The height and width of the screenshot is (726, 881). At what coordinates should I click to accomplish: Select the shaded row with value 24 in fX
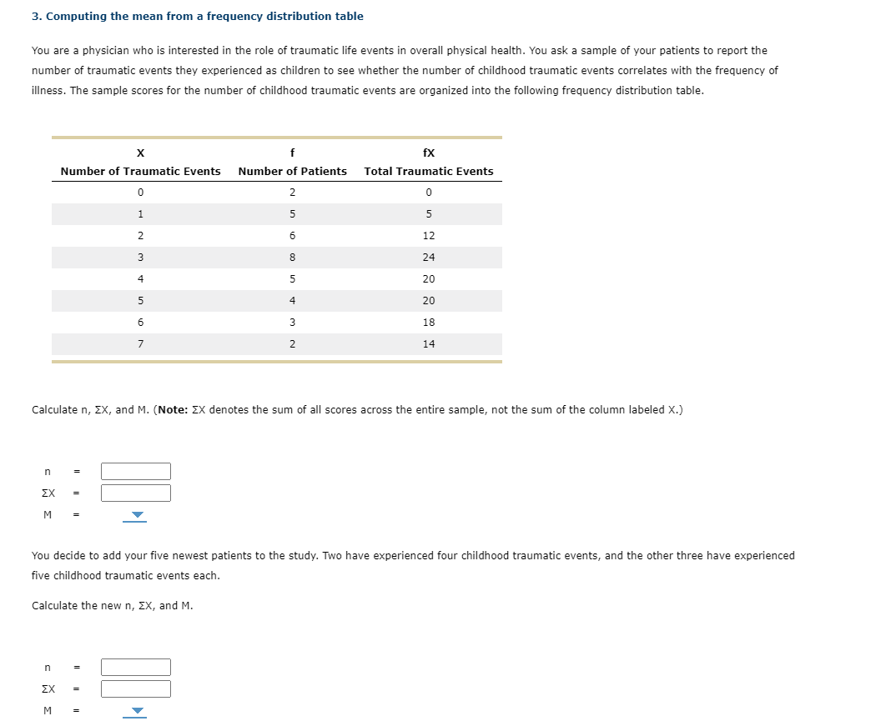coord(275,257)
